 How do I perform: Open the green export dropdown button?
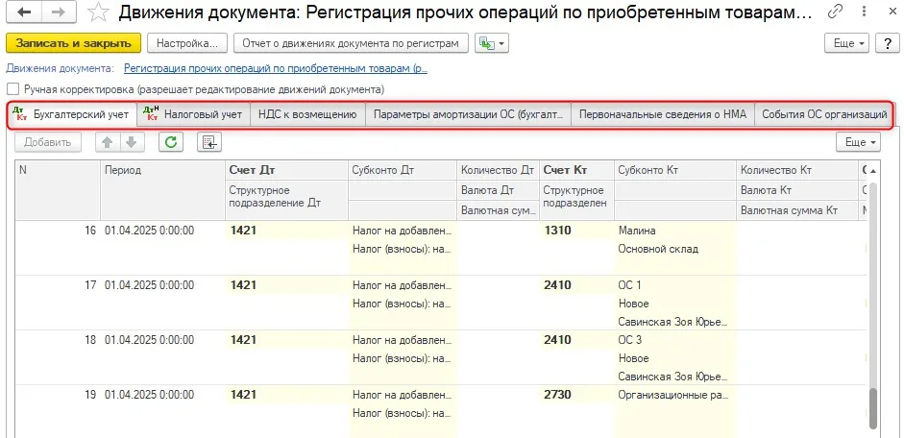point(491,43)
